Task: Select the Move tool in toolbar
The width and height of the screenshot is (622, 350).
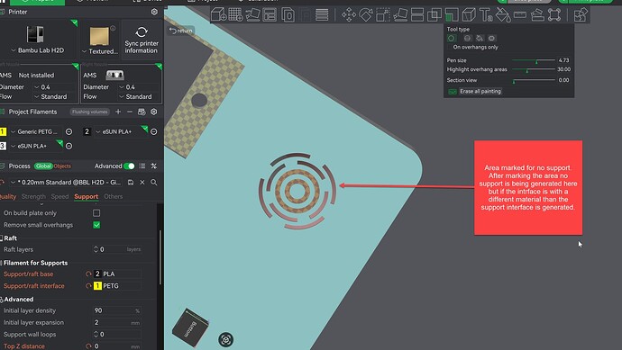Action: [349, 15]
